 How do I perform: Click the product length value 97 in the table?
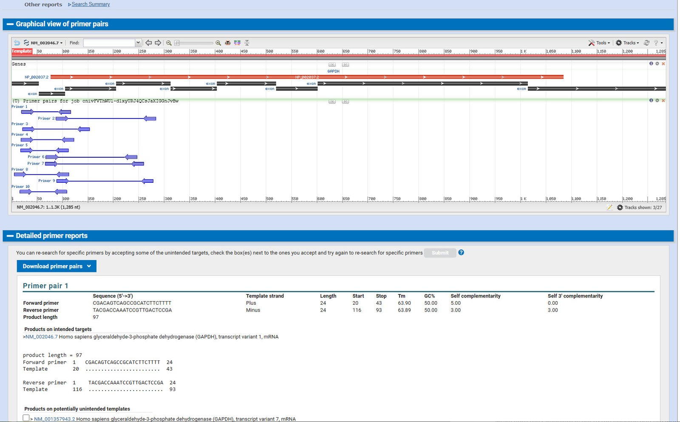[96, 317]
